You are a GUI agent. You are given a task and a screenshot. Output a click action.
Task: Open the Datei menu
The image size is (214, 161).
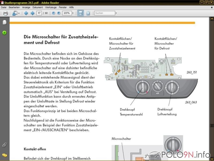pos(4,7)
